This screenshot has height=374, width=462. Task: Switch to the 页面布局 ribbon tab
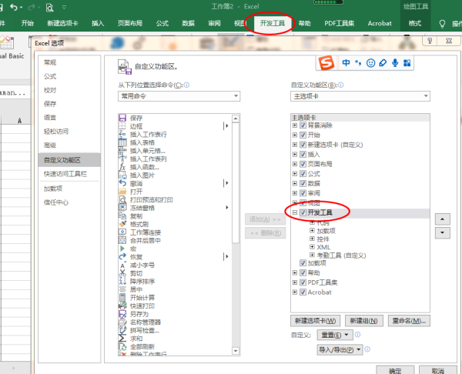pyautogui.click(x=130, y=23)
